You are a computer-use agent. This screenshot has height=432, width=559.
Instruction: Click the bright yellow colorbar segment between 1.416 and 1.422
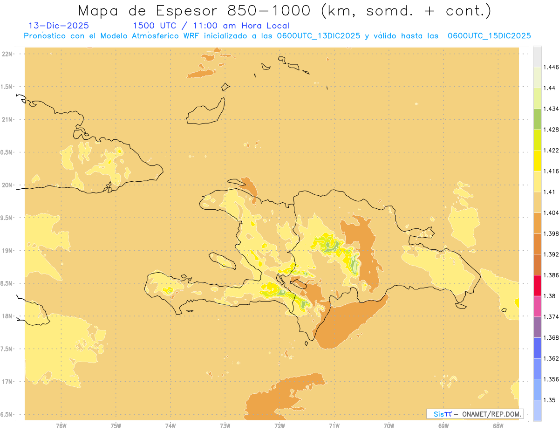[x=537, y=160]
